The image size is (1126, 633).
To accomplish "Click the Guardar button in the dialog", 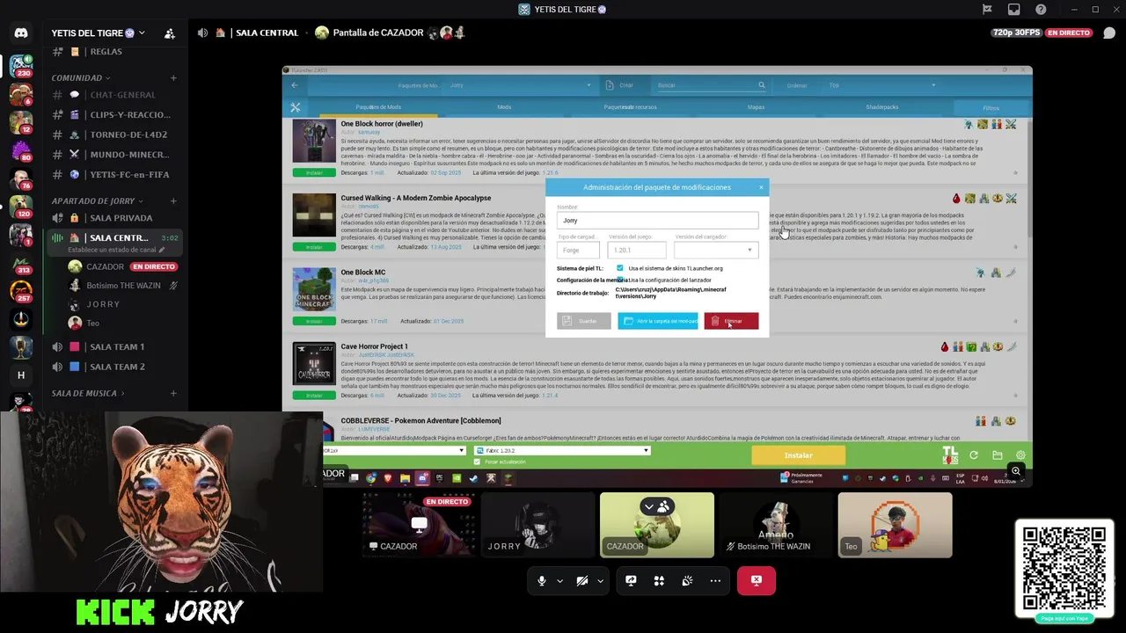I will pyautogui.click(x=583, y=321).
